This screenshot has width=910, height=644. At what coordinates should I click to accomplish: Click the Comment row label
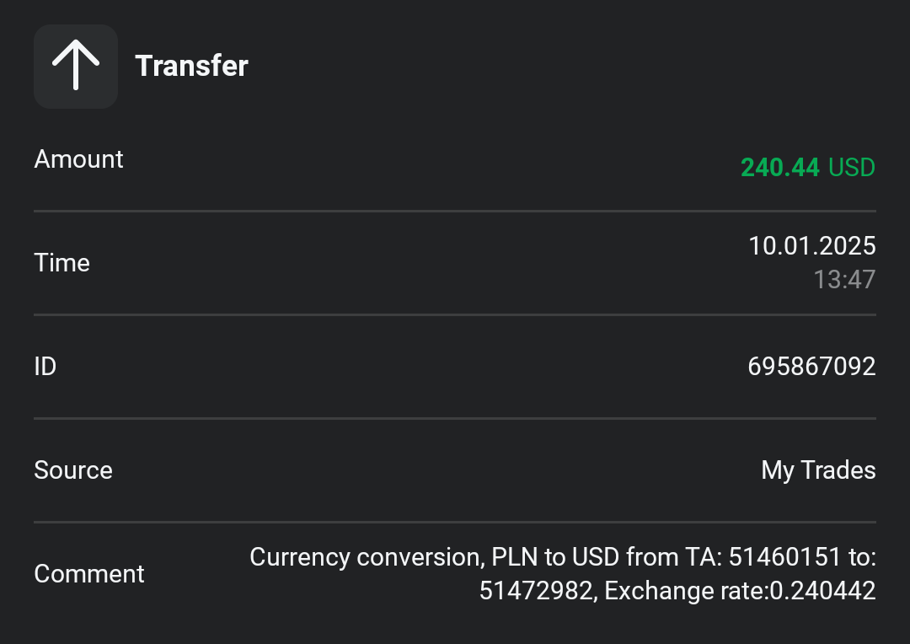88,574
